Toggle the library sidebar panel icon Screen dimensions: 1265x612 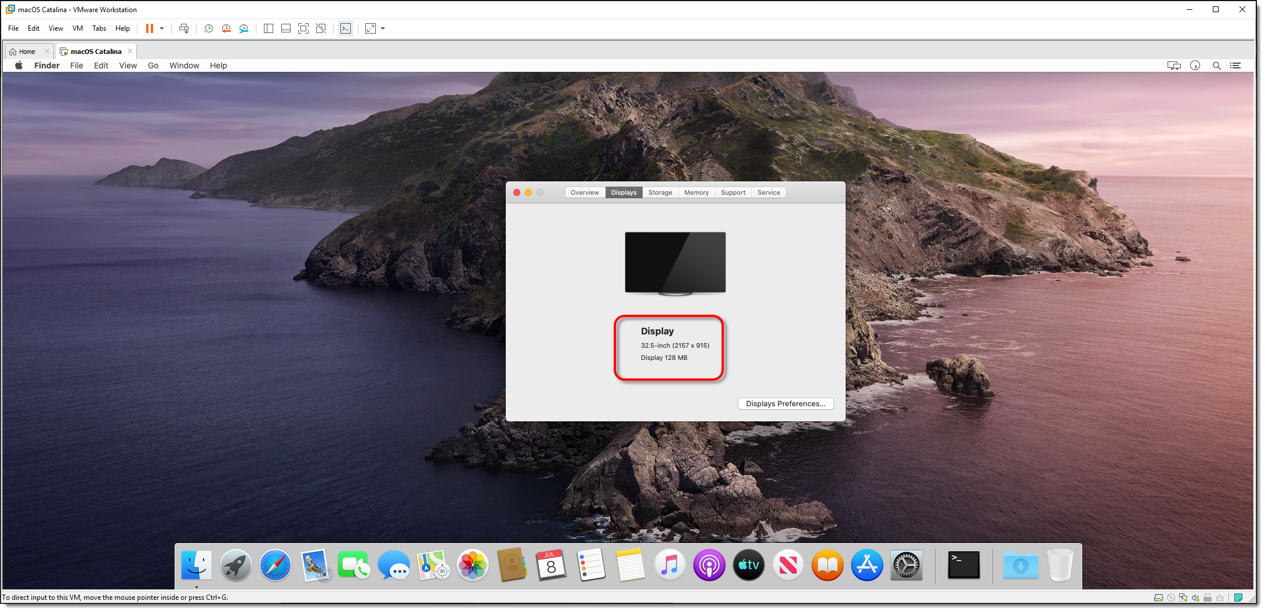[x=268, y=28]
